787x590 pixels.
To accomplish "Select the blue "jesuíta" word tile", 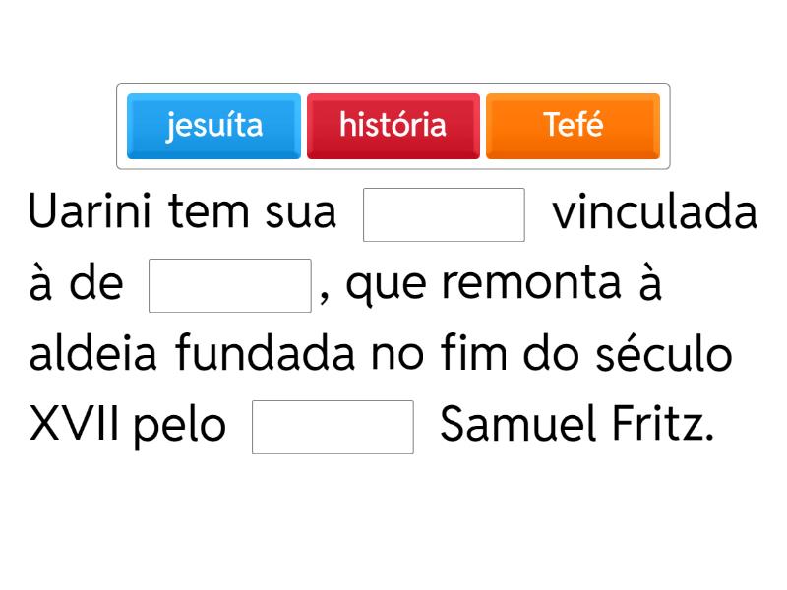I will pyautogui.click(x=213, y=126).
